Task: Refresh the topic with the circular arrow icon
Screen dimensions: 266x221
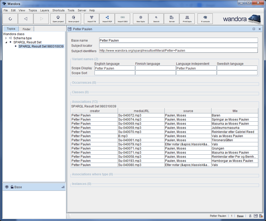Action: coord(10,19)
